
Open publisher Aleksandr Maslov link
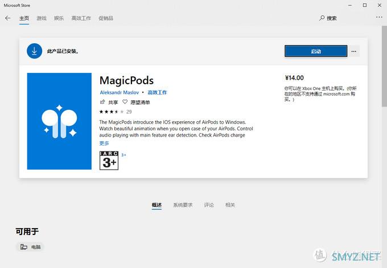point(120,93)
